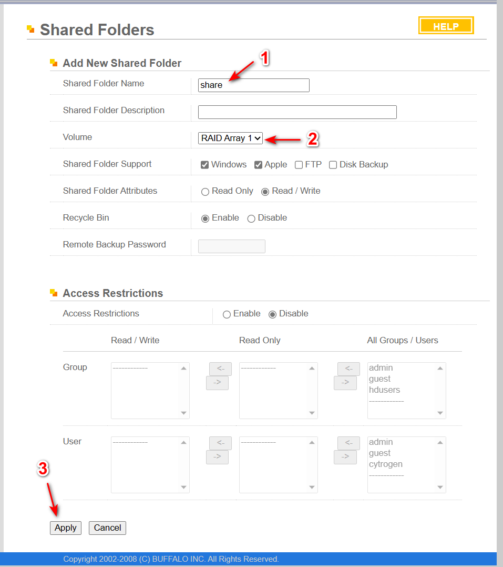
Task: Click the orange icon beside Access Restrictions
Action: [55, 292]
